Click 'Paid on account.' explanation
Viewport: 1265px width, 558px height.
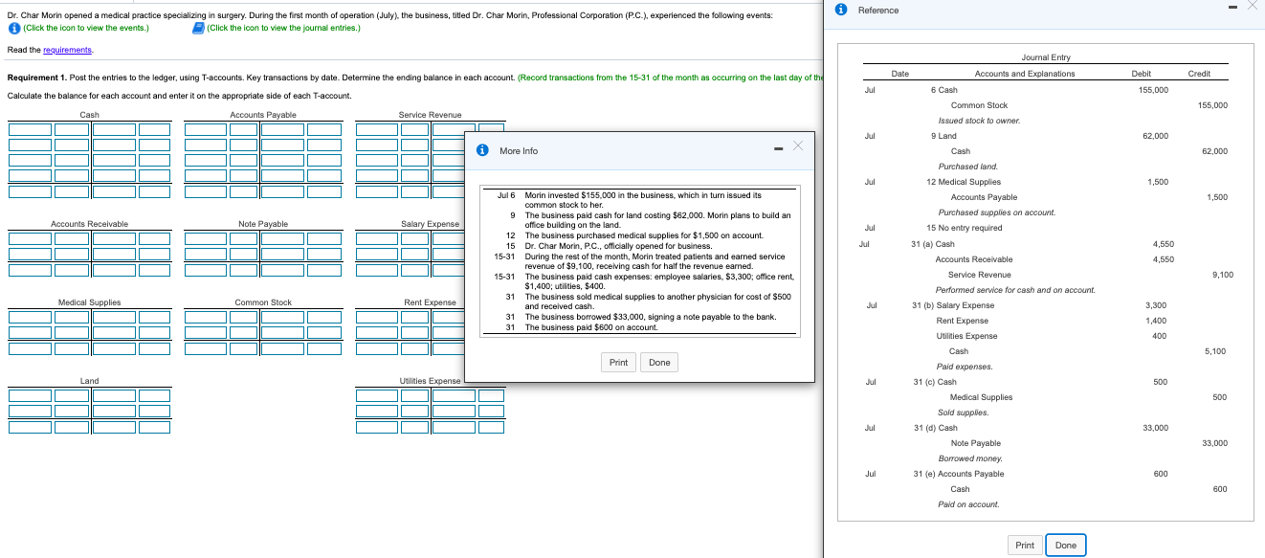tap(968, 504)
